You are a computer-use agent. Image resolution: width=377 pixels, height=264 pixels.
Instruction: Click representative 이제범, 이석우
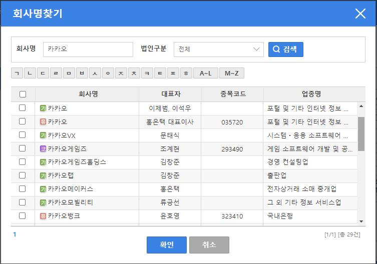click(x=170, y=108)
